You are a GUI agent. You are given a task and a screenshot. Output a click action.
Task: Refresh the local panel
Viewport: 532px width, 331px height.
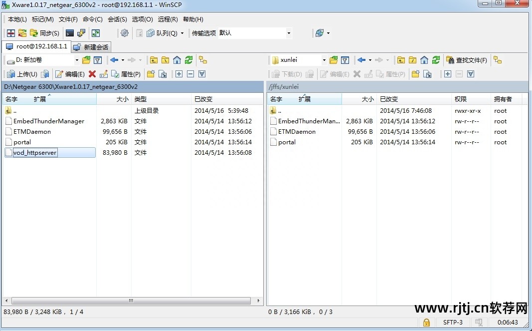point(188,60)
